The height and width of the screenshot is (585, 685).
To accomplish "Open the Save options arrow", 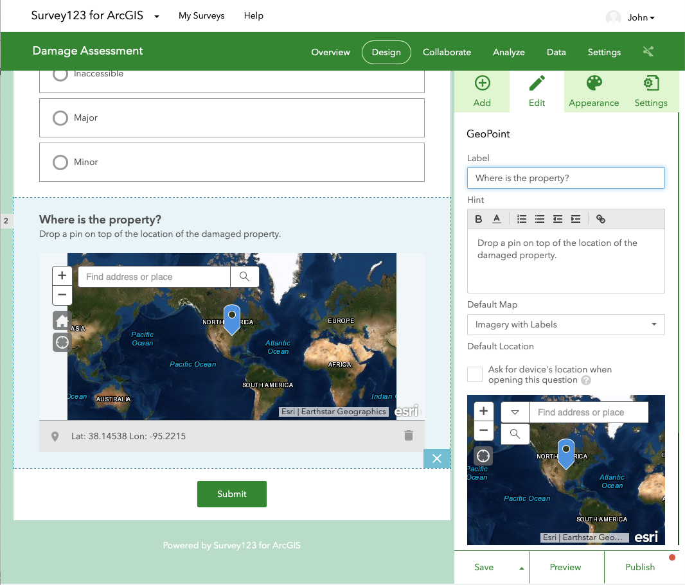I will (x=521, y=568).
